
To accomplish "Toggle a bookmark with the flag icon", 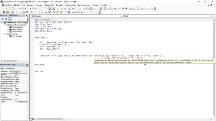I will [x=142, y=9].
